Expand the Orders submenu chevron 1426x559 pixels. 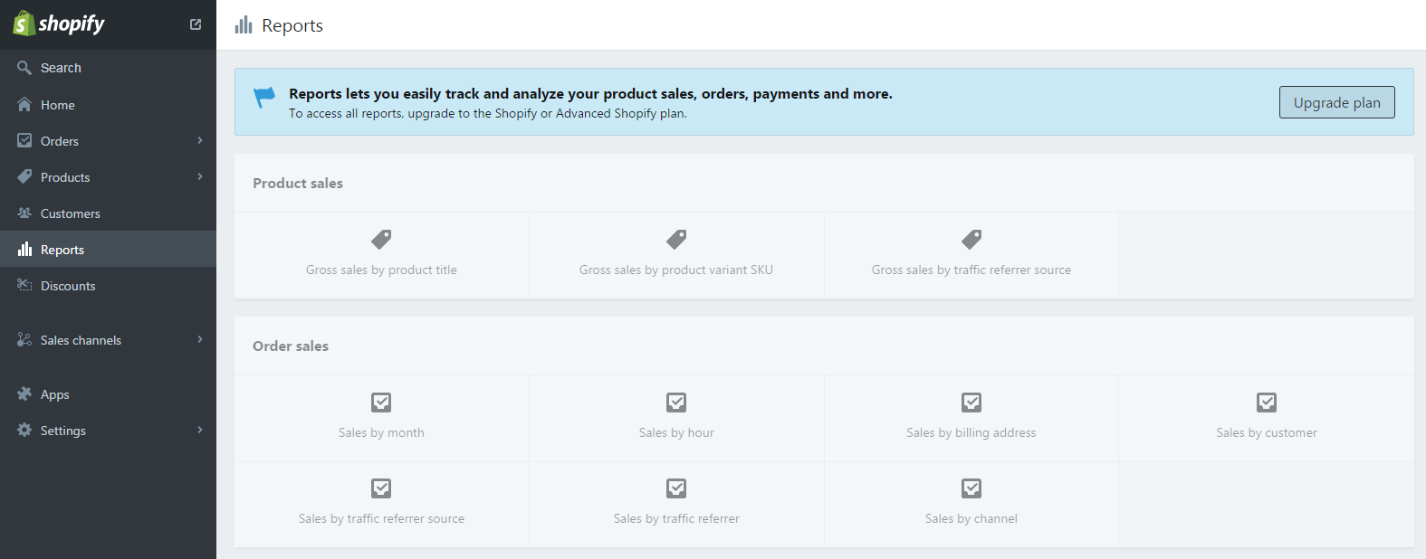(x=200, y=140)
